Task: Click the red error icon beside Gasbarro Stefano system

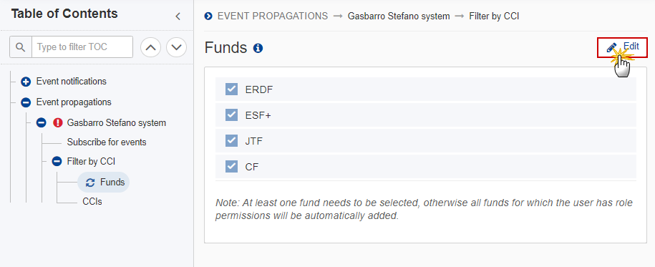Action: click(58, 123)
